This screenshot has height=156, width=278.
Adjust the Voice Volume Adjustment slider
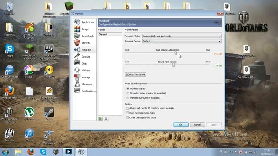[x=175, y=53]
